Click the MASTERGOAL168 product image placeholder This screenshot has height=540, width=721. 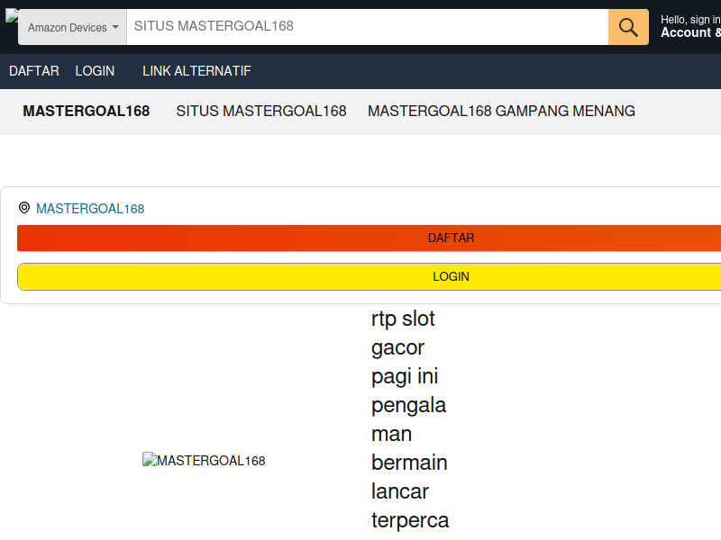click(x=204, y=460)
